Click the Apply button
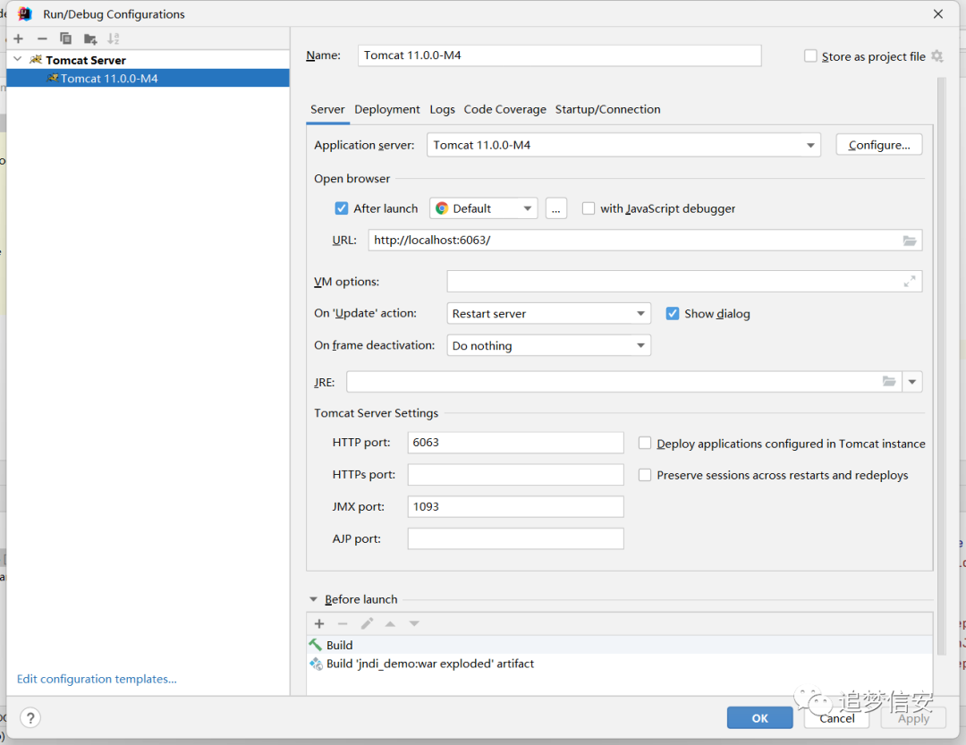This screenshot has width=966, height=745. (913, 718)
